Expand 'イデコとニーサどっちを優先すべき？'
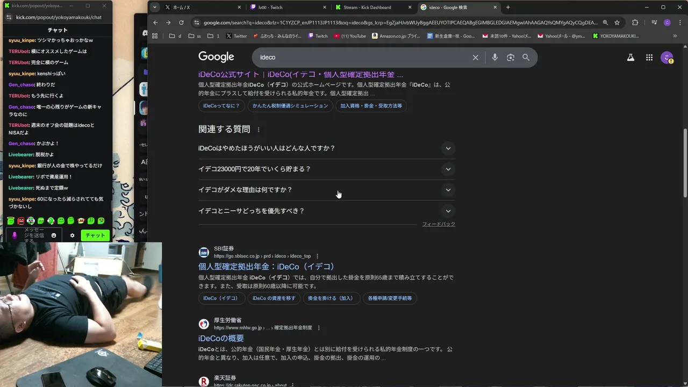Viewport: 688px width, 387px height. [x=327, y=211]
